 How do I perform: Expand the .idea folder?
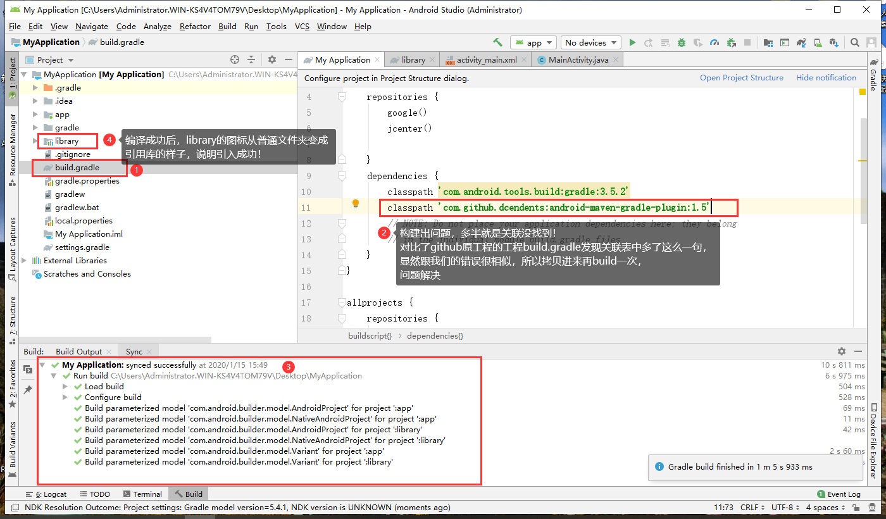tap(35, 101)
